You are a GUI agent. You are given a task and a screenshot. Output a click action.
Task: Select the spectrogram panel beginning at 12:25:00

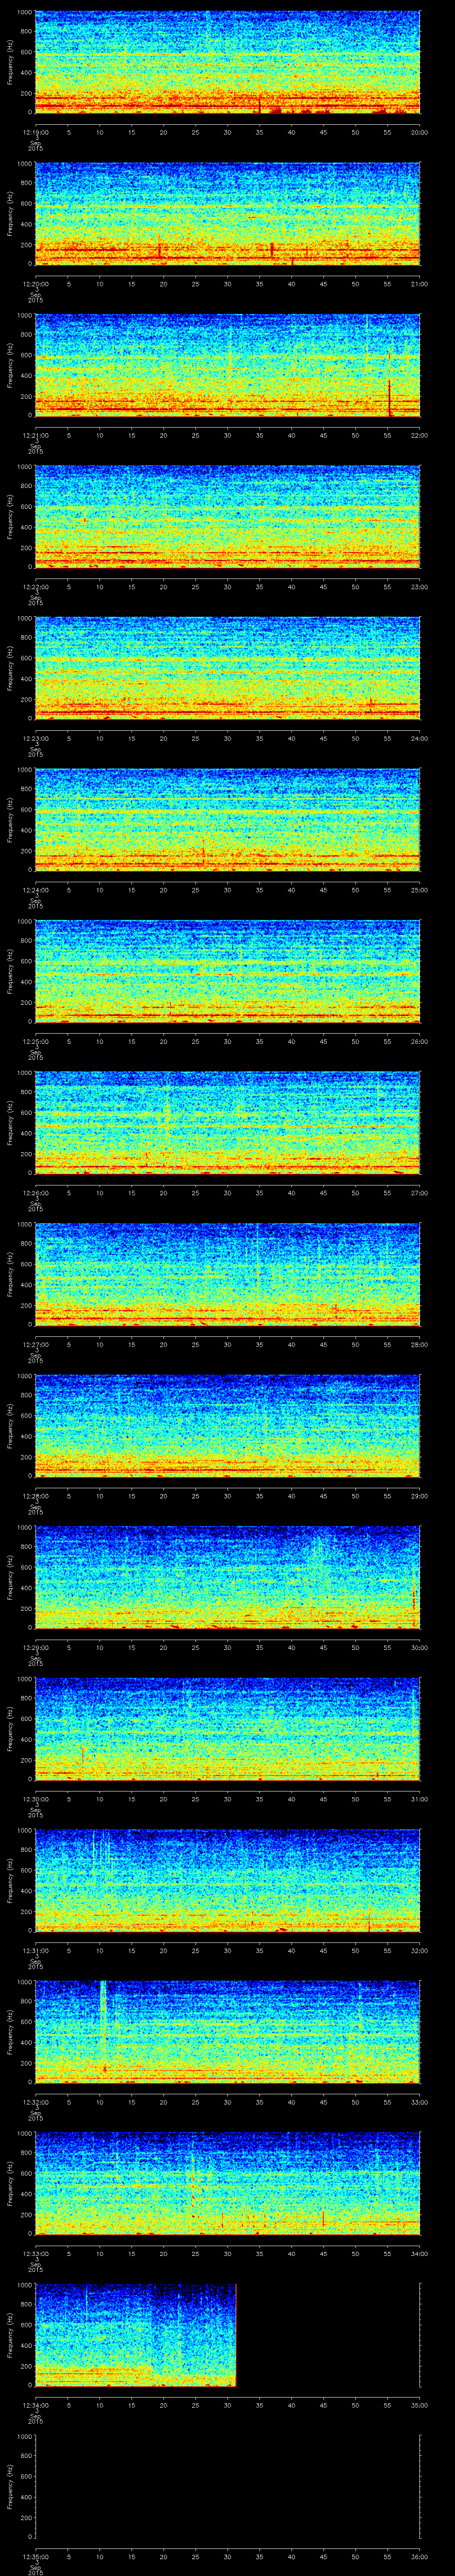pyautogui.click(x=227, y=971)
